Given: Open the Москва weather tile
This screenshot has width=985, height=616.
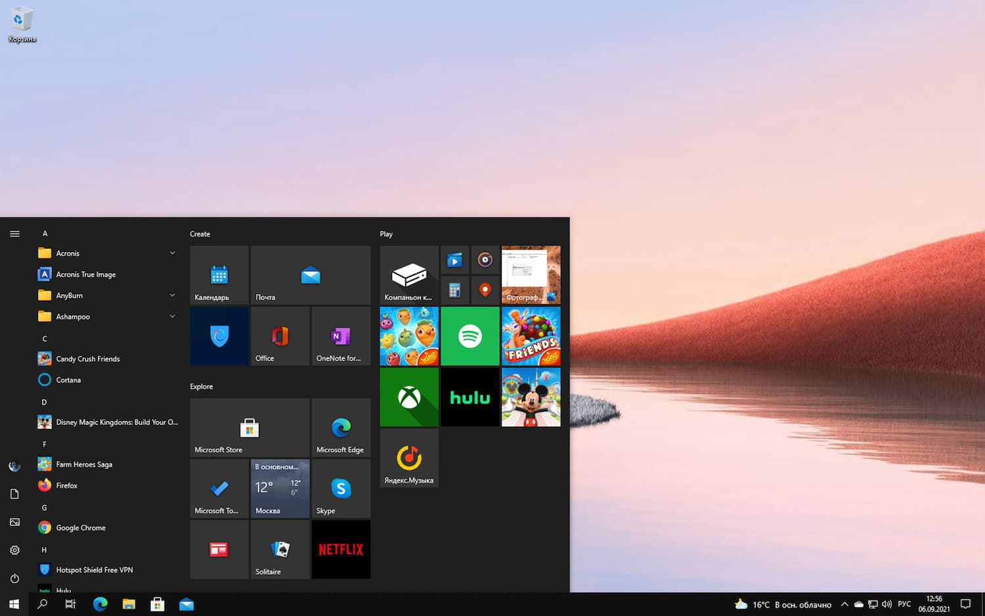Looking at the screenshot, I should click(280, 489).
